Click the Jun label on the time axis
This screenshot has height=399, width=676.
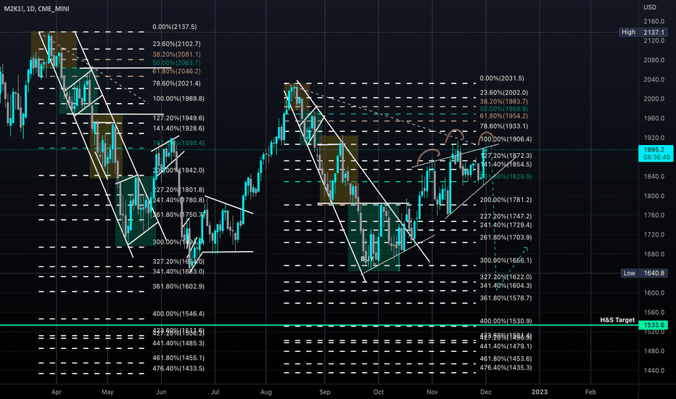pos(161,392)
